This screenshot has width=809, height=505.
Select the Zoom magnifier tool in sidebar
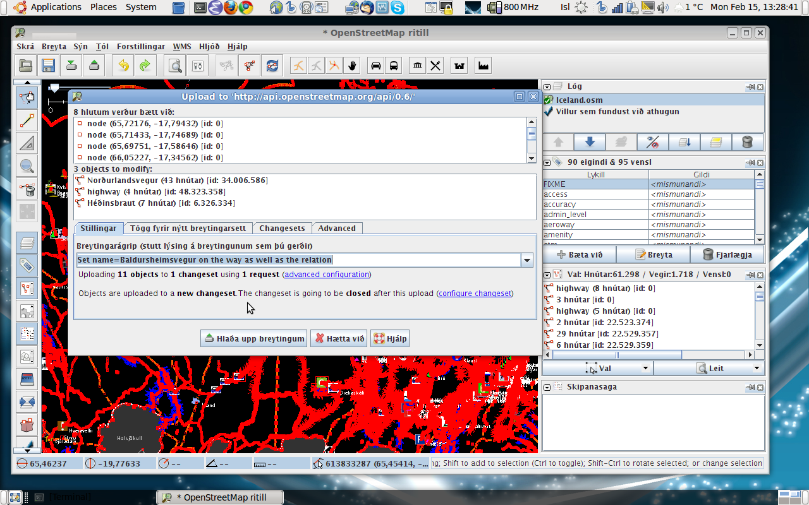27,166
